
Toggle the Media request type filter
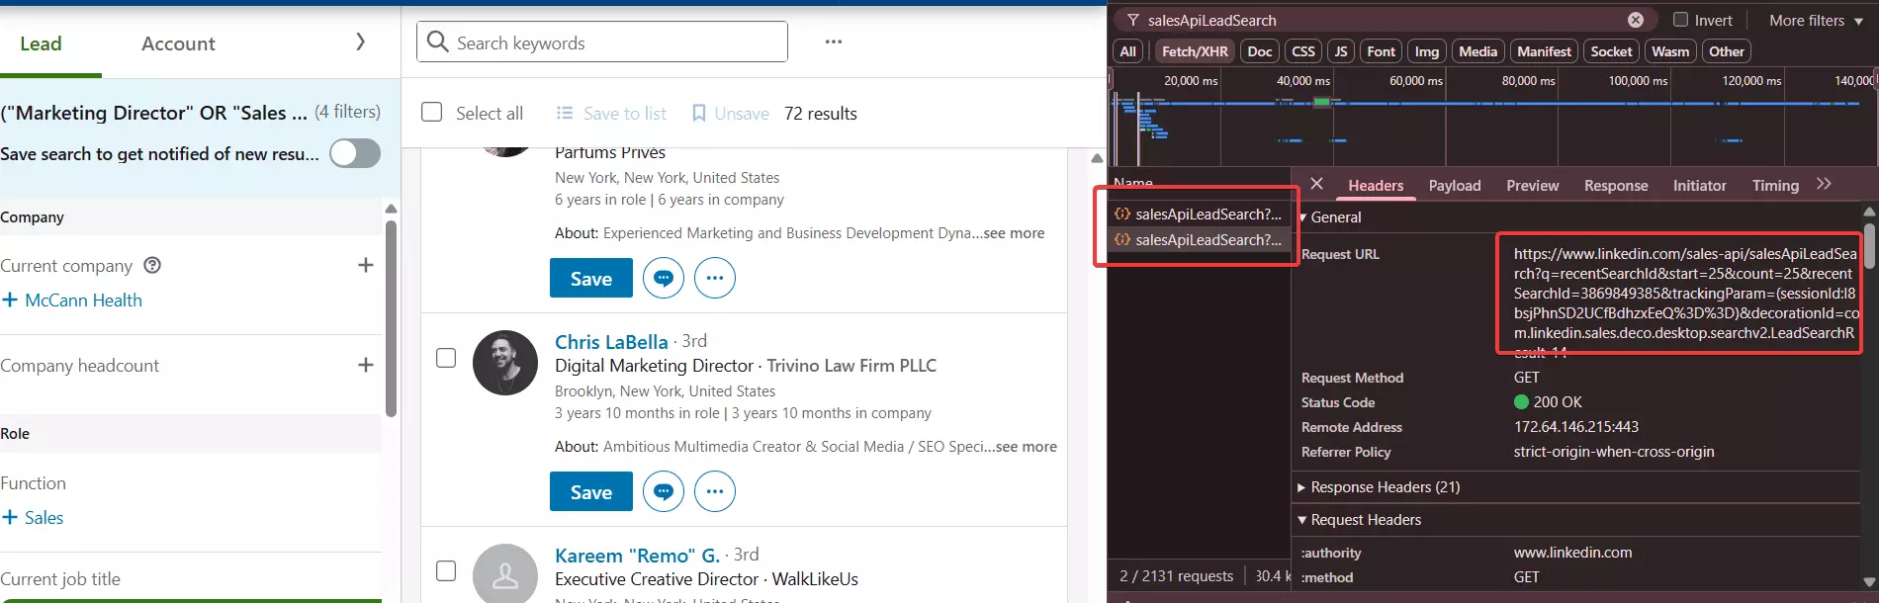[1477, 51]
